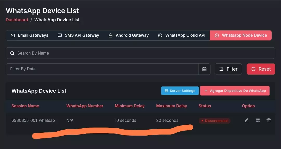
Task: Open Server Settings
Action: coord(180,91)
